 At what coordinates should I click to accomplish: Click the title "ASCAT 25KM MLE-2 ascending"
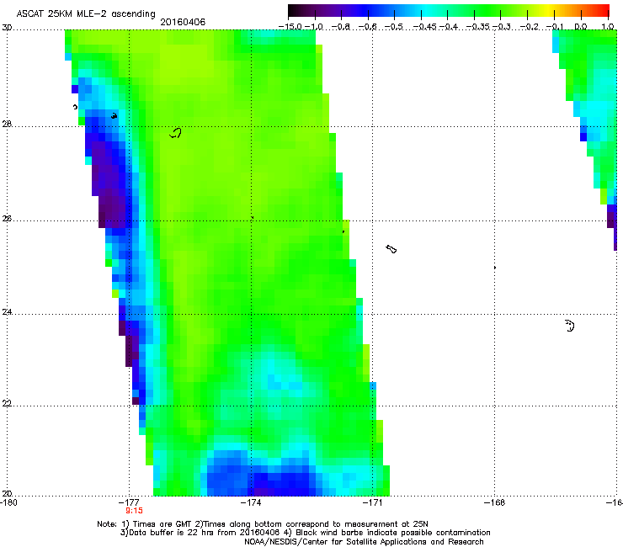tap(86, 13)
